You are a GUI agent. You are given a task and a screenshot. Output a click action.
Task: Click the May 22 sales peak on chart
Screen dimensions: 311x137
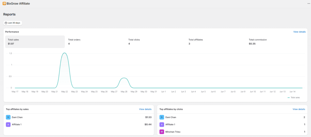[x=64, y=53]
